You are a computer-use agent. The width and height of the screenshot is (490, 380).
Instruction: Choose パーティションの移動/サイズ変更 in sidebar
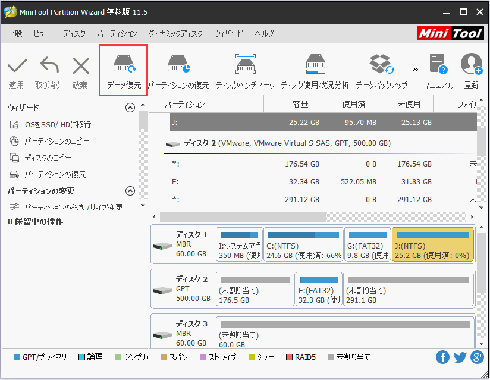click(66, 206)
